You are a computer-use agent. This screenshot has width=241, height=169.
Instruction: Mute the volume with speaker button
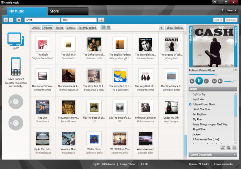(220, 81)
